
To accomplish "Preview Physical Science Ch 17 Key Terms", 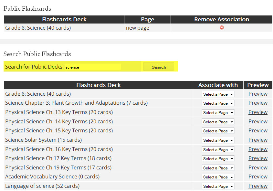I will [258, 158].
